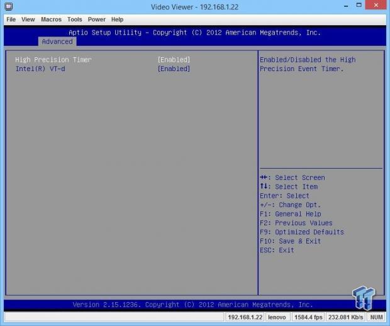Minimize the Video Viewer window
390x326 pixels.
coord(346,6)
